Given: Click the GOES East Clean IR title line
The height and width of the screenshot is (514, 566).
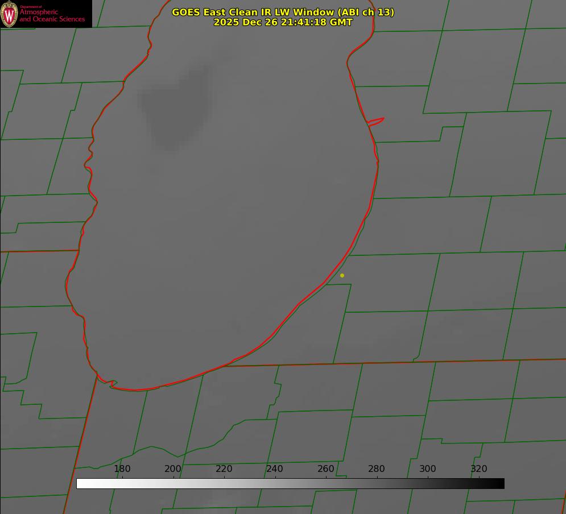Looking at the screenshot, I should (283, 12).
